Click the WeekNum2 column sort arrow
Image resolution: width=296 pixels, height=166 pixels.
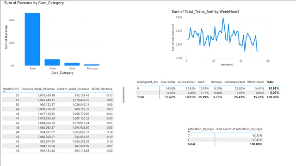coord(4,91)
